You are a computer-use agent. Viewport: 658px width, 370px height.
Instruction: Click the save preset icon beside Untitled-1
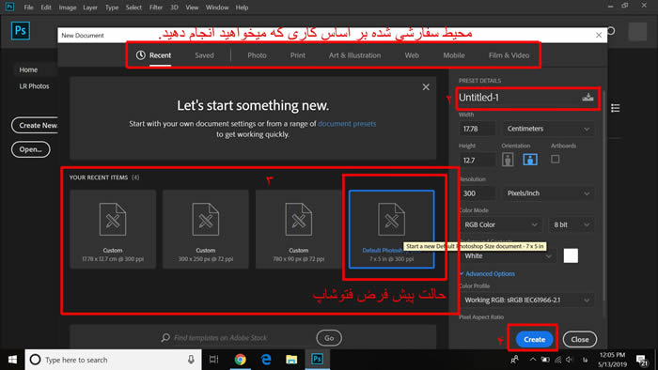(587, 98)
